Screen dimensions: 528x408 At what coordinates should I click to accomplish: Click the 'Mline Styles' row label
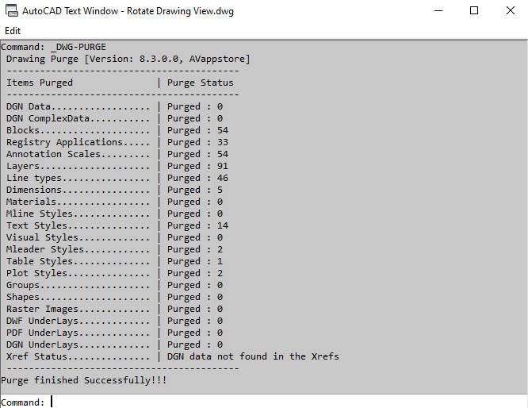point(40,214)
